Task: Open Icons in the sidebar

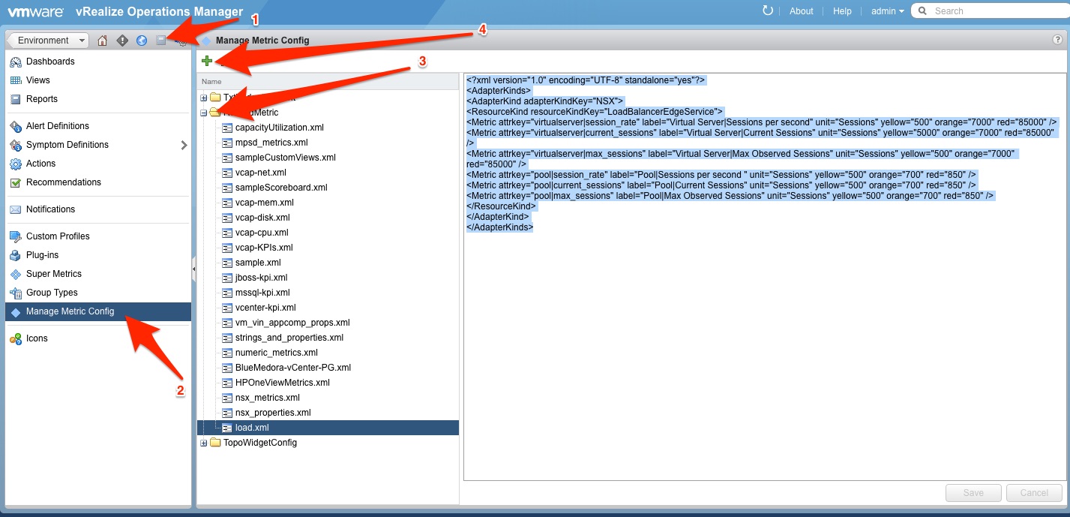Action: coord(37,338)
